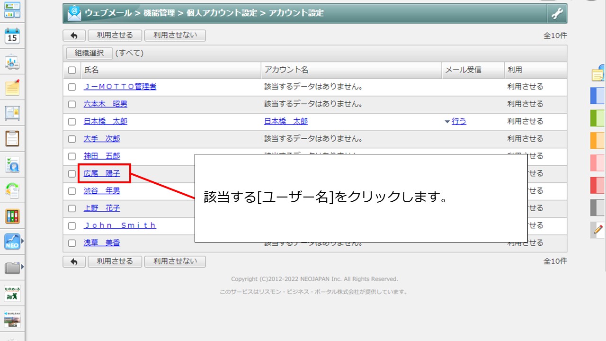Viewport: 606px width, 341px height.
Task: Open the 広尾 陽子 user link
Action: point(102,174)
